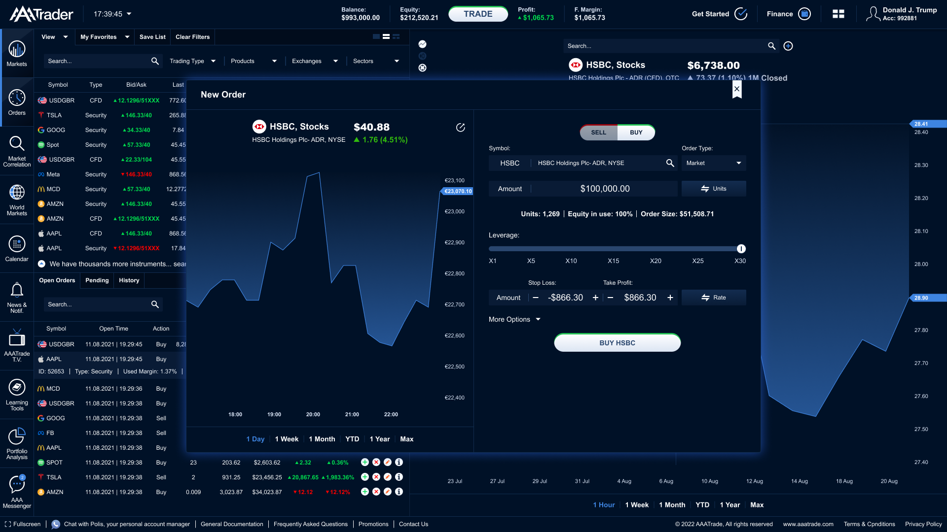Click the Clear Filters button
The width and height of the screenshot is (947, 532).
192,37
